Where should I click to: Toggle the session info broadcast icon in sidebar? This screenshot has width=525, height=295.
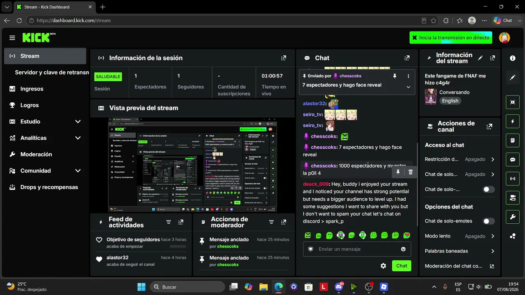pyautogui.click(x=513, y=179)
